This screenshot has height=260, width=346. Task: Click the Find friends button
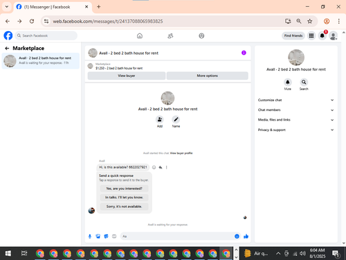click(293, 35)
